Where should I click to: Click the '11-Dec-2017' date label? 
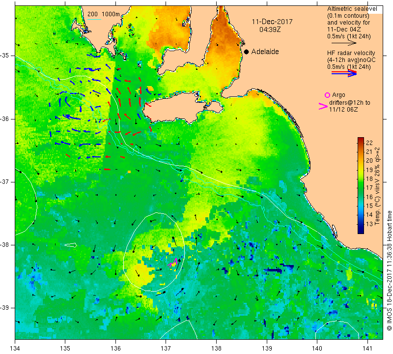[272, 22]
